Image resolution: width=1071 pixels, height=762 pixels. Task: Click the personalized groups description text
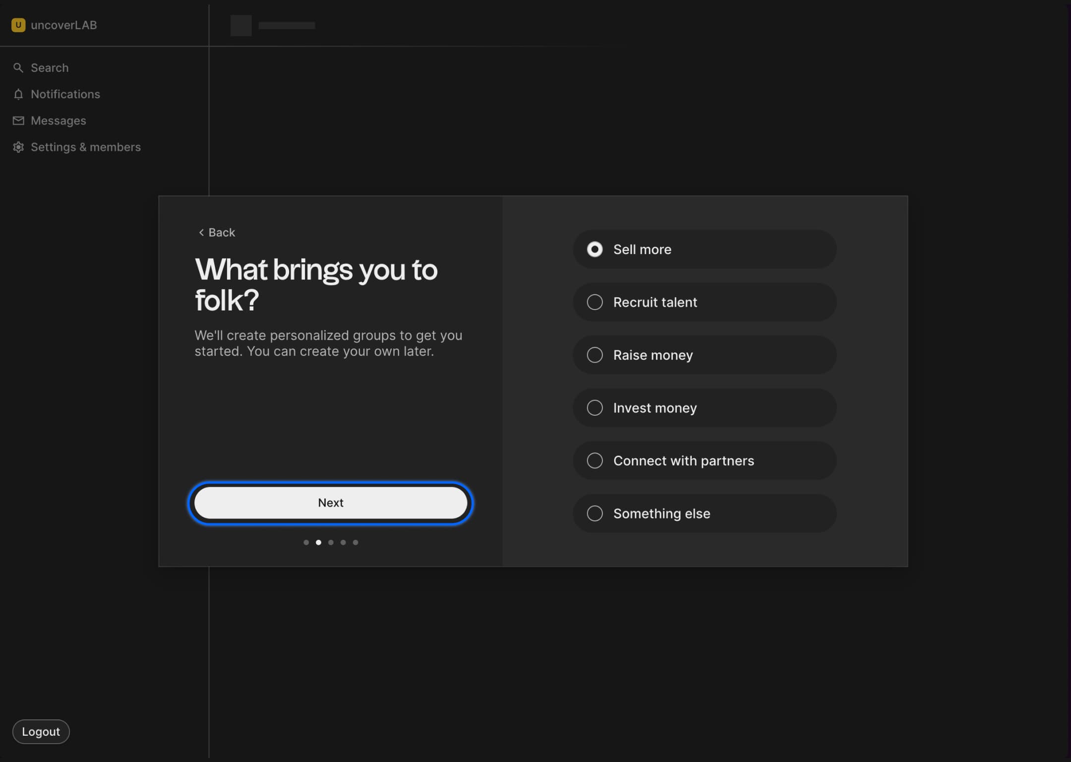328,343
